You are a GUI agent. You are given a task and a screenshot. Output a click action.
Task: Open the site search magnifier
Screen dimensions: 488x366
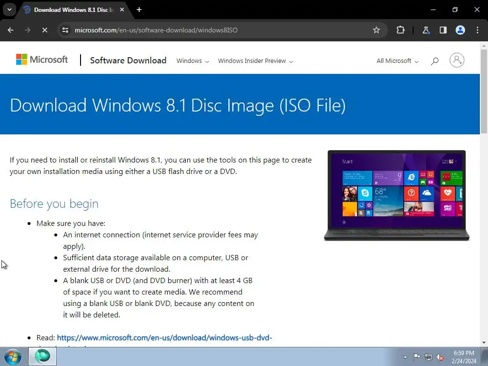pos(435,61)
